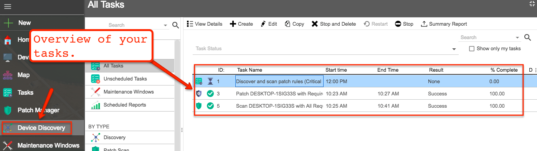
Task: Click the Stop toolbar button
Action: point(404,24)
